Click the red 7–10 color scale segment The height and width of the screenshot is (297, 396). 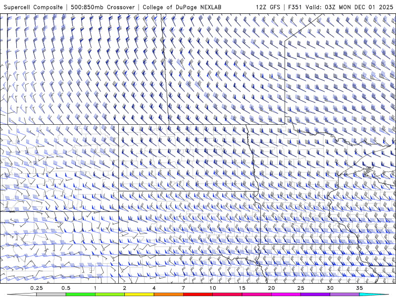(x=198, y=295)
